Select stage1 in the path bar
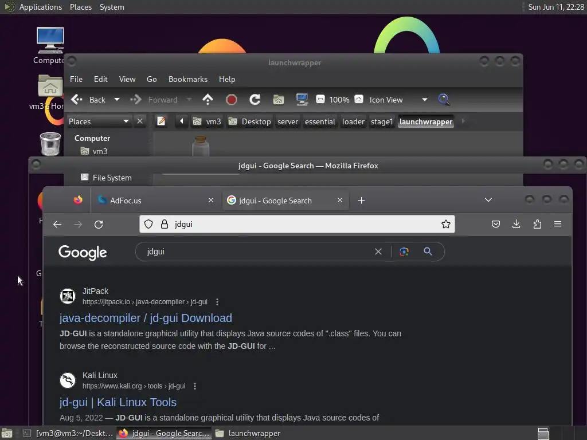This screenshot has height=440, width=587. (382, 121)
